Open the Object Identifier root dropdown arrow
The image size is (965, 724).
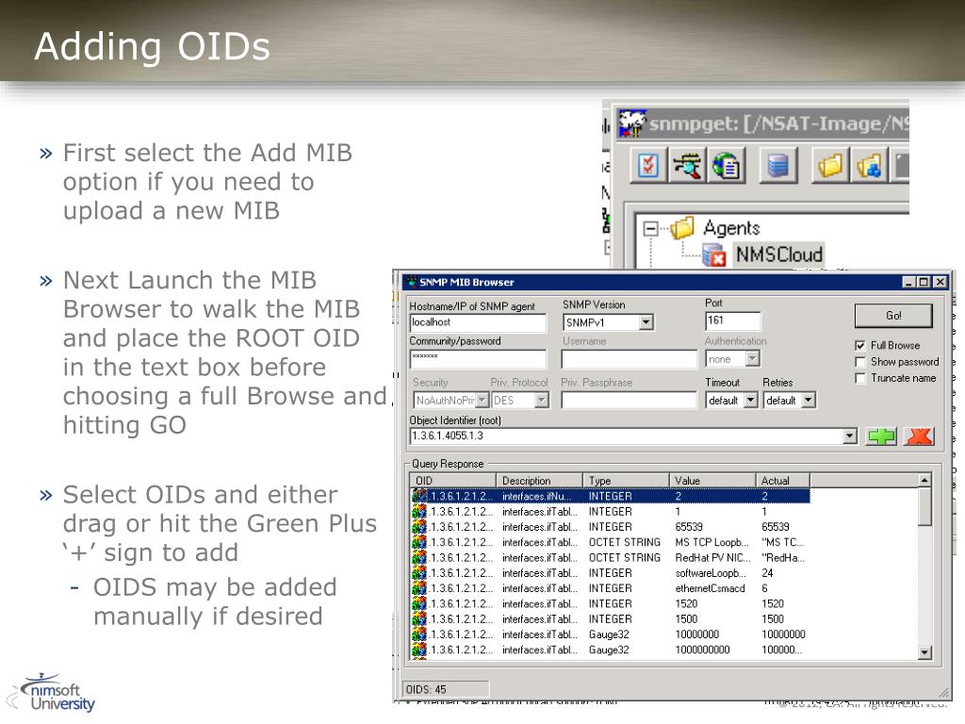[850, 436]
